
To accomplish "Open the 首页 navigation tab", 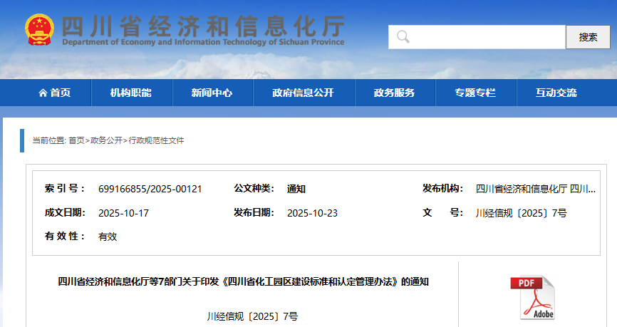I will pos(55,93).
